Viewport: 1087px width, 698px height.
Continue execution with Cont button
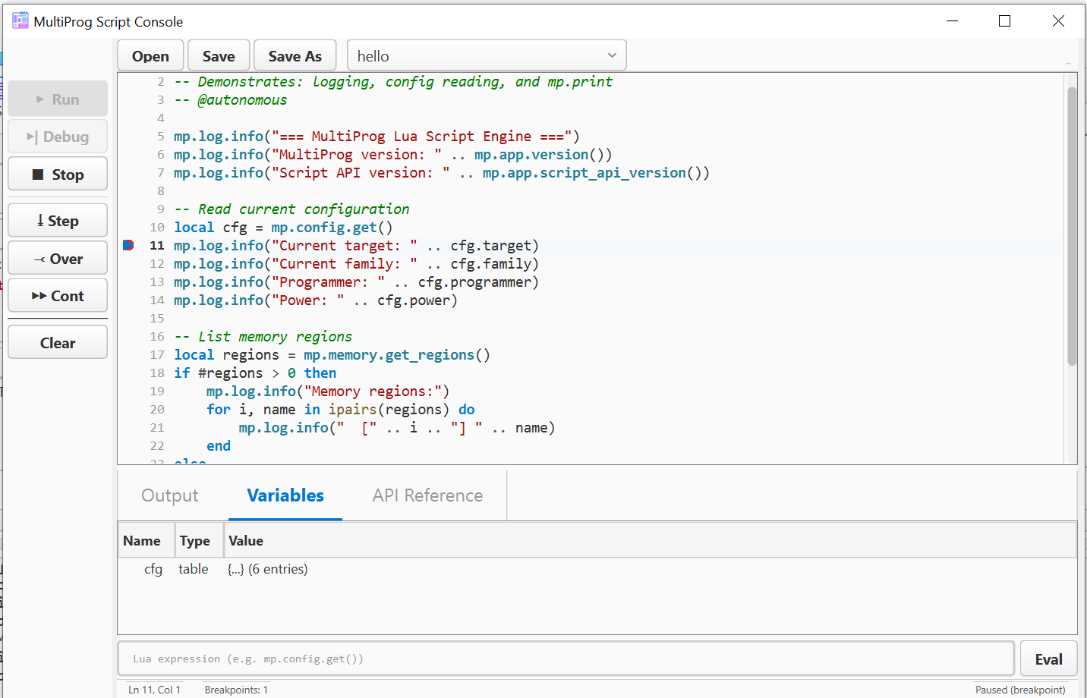tap(58, 296)
